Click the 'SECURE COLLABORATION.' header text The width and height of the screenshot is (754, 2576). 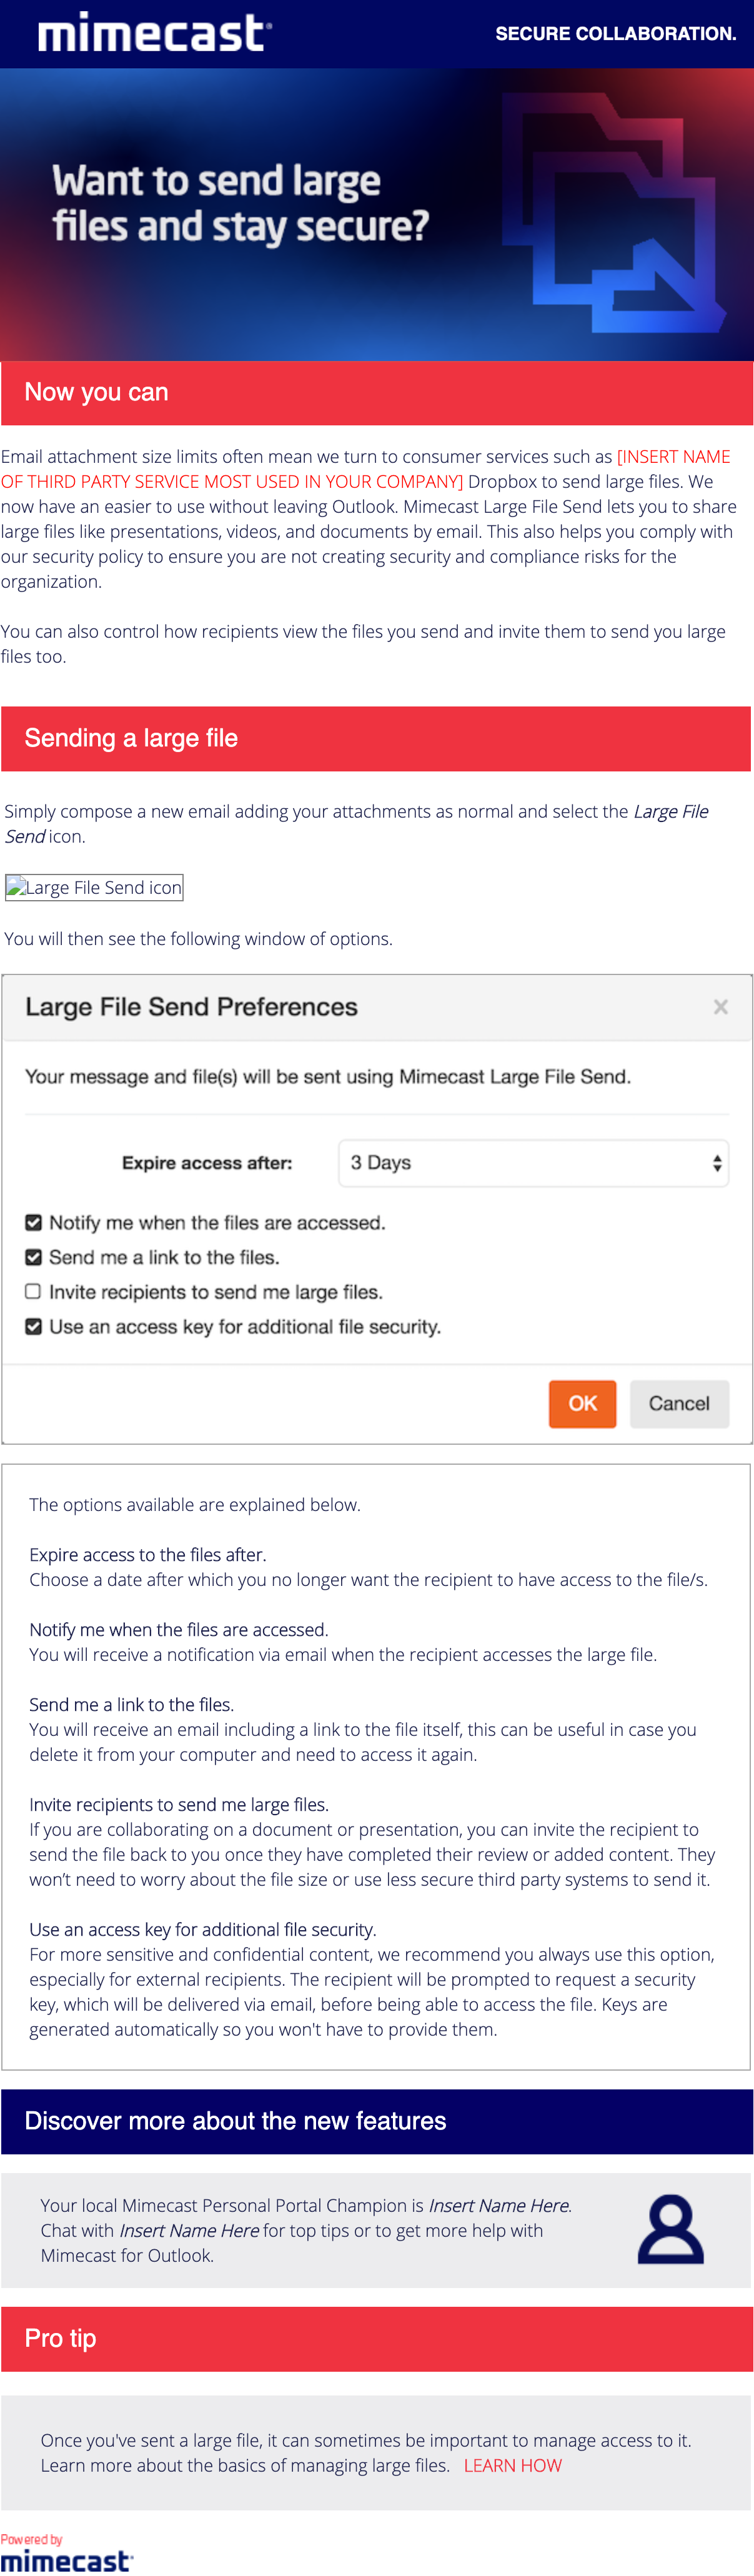(x=616, y=33)
